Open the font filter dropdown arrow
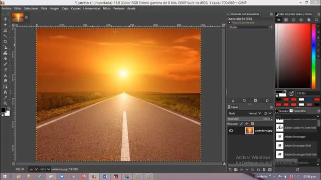321x180 pixels. click(318, 116)
